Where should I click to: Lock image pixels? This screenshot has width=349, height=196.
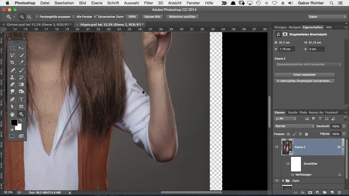pyautogui.click(x=294, y=134)
